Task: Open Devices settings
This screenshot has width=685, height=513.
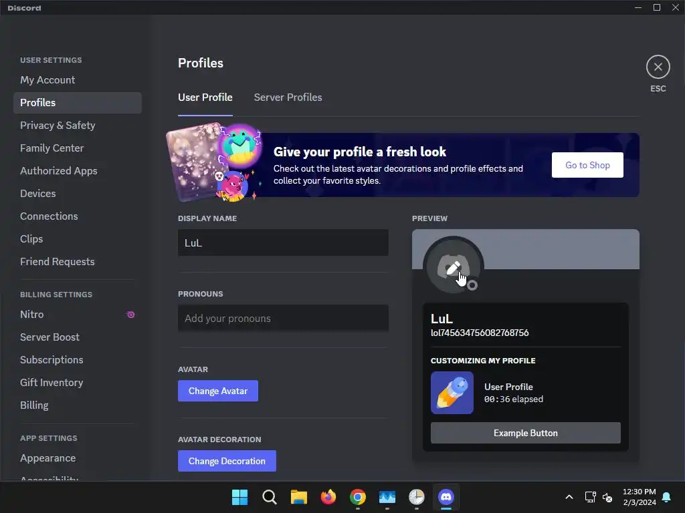Action: (78, 193)
